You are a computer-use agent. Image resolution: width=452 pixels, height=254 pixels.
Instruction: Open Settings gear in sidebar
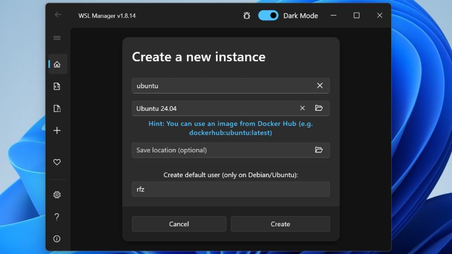pos(57,195)
